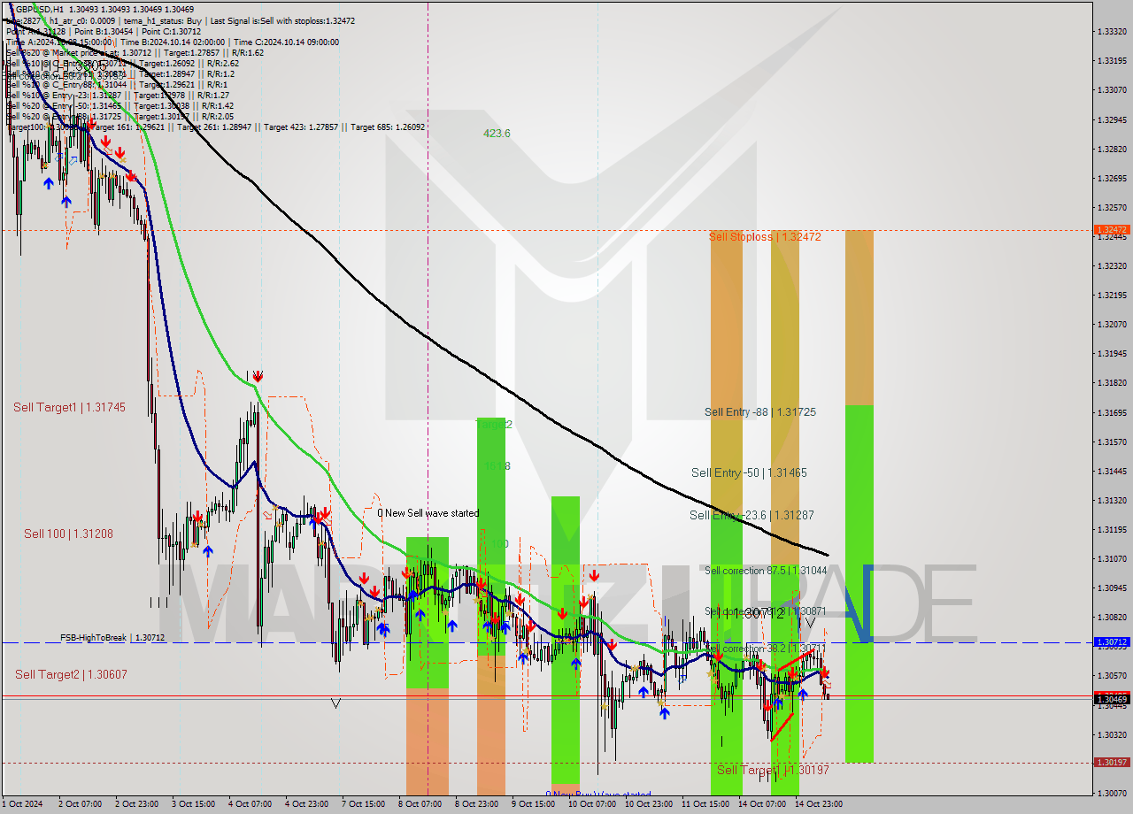This screenshot has height=814, width=1133.
Task: Click the red 1.32472 price tag on axis
Action: [x=1112, y=230]
